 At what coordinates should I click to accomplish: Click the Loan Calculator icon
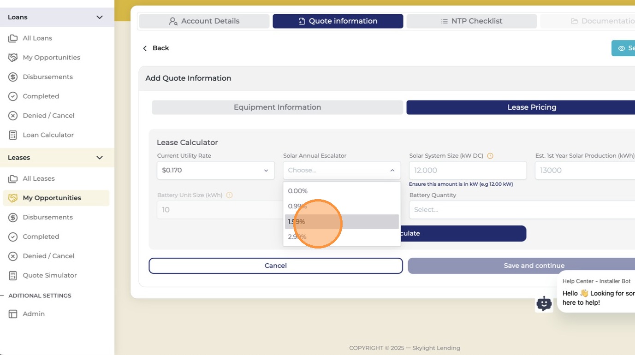coord(13,135)
